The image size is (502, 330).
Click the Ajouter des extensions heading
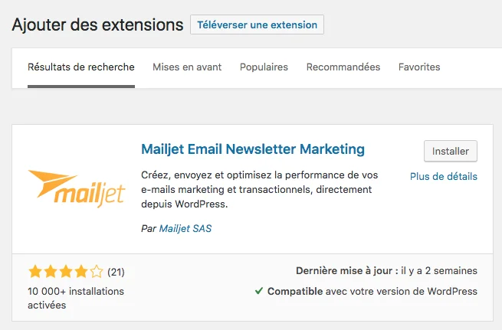pyautogui.click(x=97, y=25)
